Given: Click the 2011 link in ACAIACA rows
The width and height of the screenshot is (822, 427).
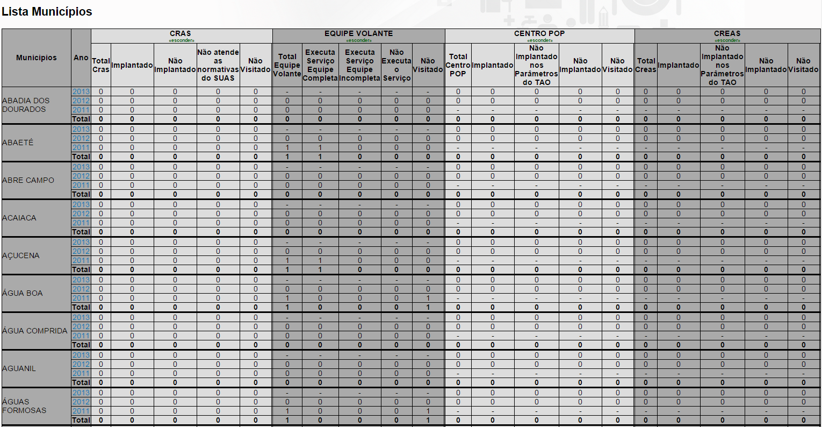Looking at the screenshot, I should click(81, 223).
